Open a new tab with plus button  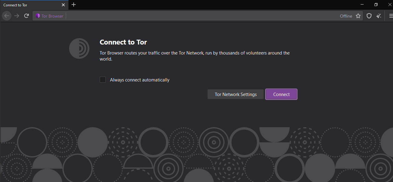click(74, 5)
